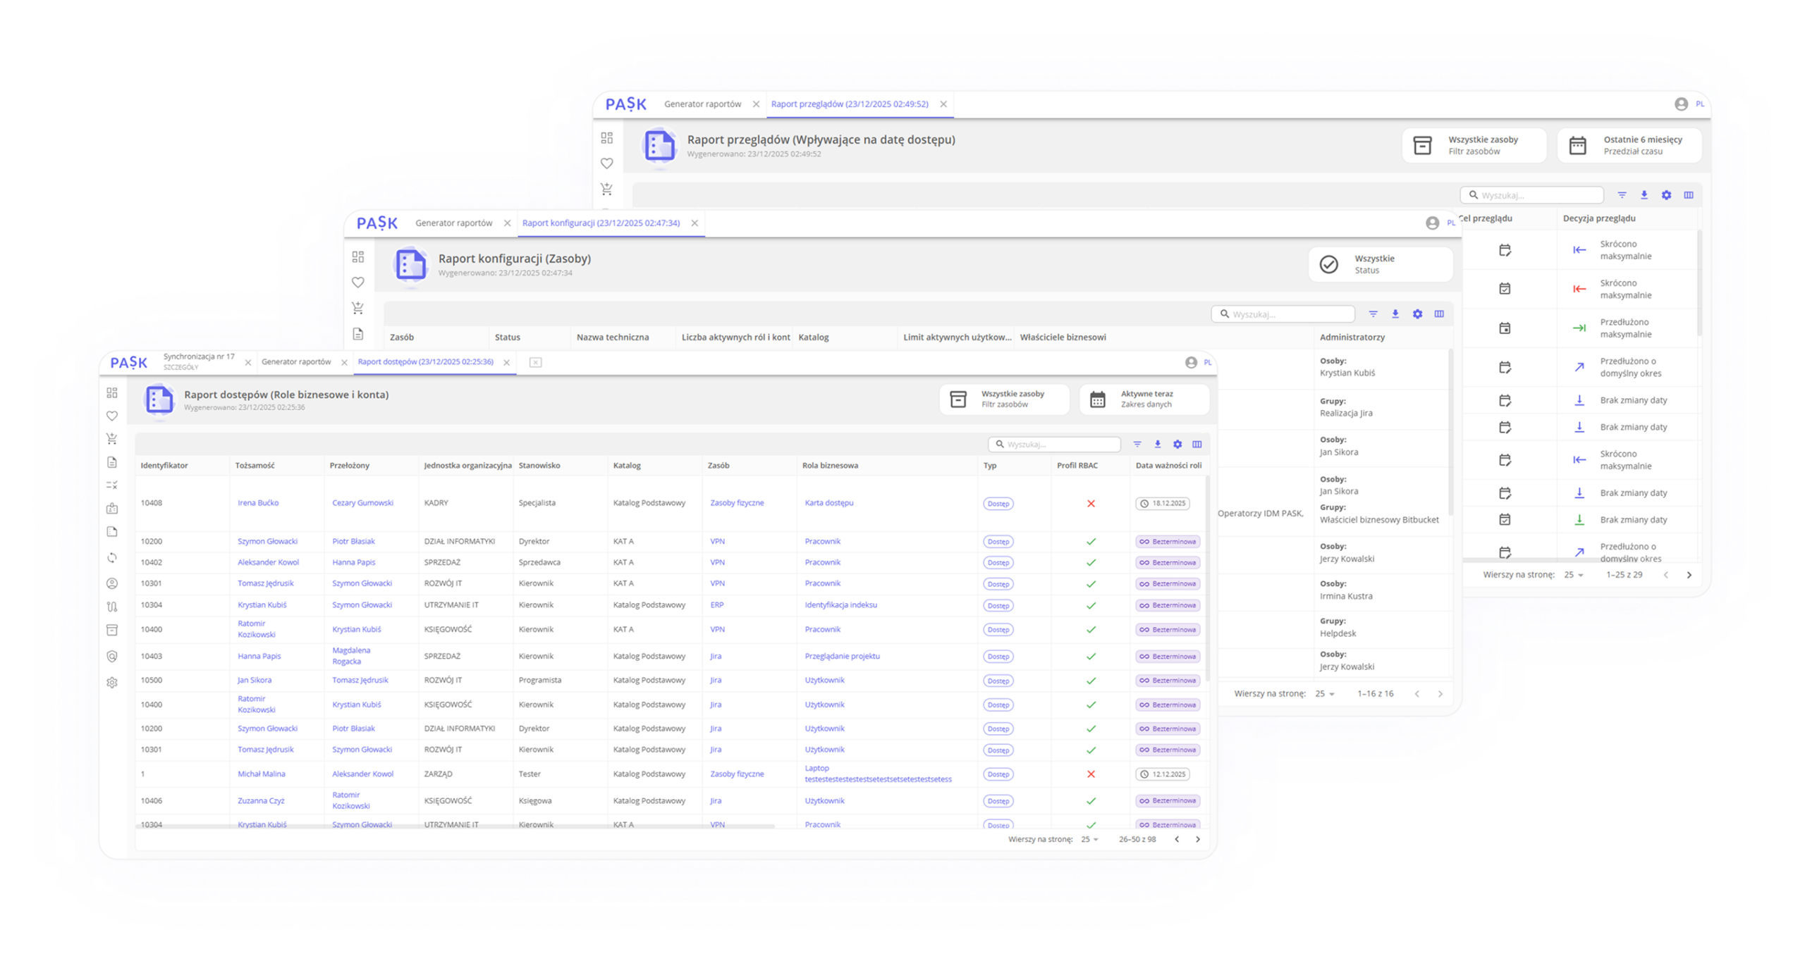
Task: Open the user avatar icon in the Raport dostępów header
Action: click(1191, 362)
